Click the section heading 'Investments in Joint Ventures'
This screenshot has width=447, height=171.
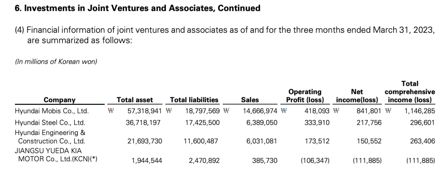[137, 8]
